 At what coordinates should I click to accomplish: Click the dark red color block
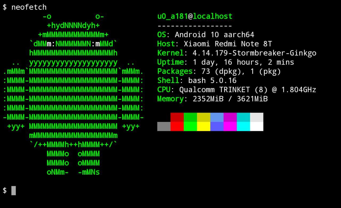[x=177, y=117]
